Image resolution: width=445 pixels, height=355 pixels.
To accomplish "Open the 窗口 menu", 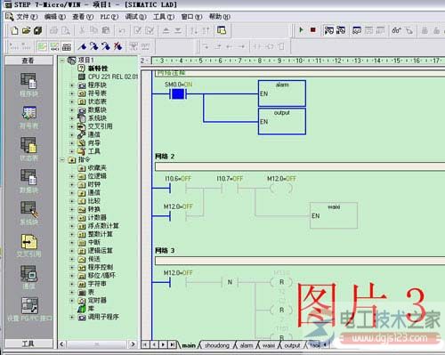I will tap(191, 17).
